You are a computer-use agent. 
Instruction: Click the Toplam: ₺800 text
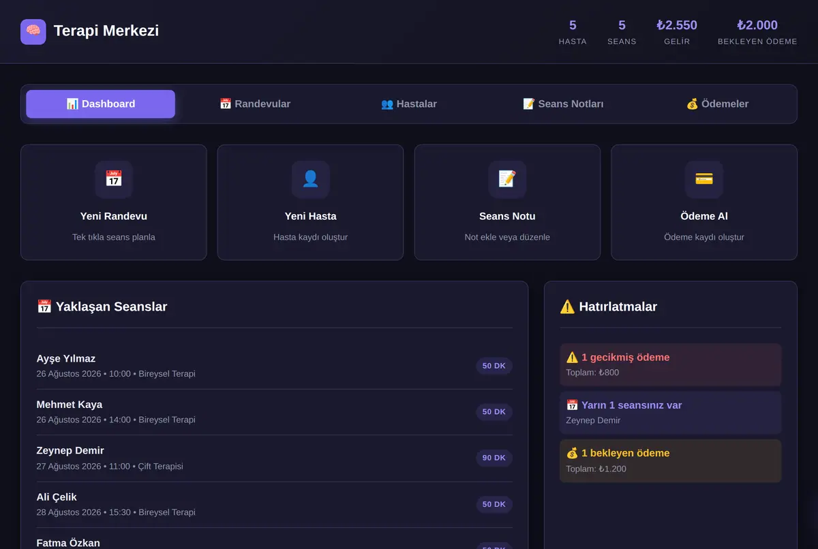tap(592, 373)
